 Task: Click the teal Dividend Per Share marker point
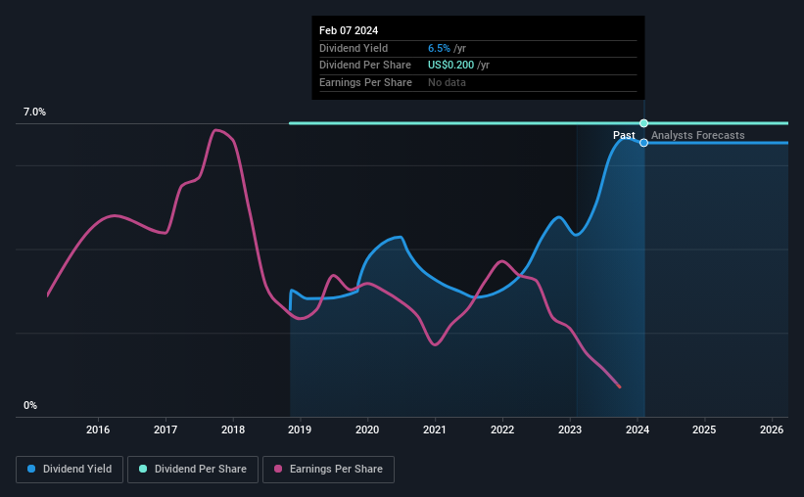point(644,123)
